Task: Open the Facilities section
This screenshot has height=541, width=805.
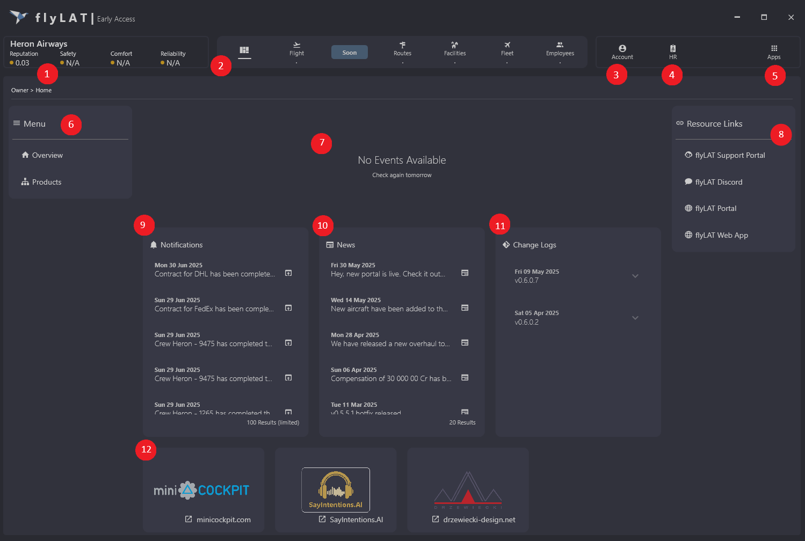Action: click(454, 49)
